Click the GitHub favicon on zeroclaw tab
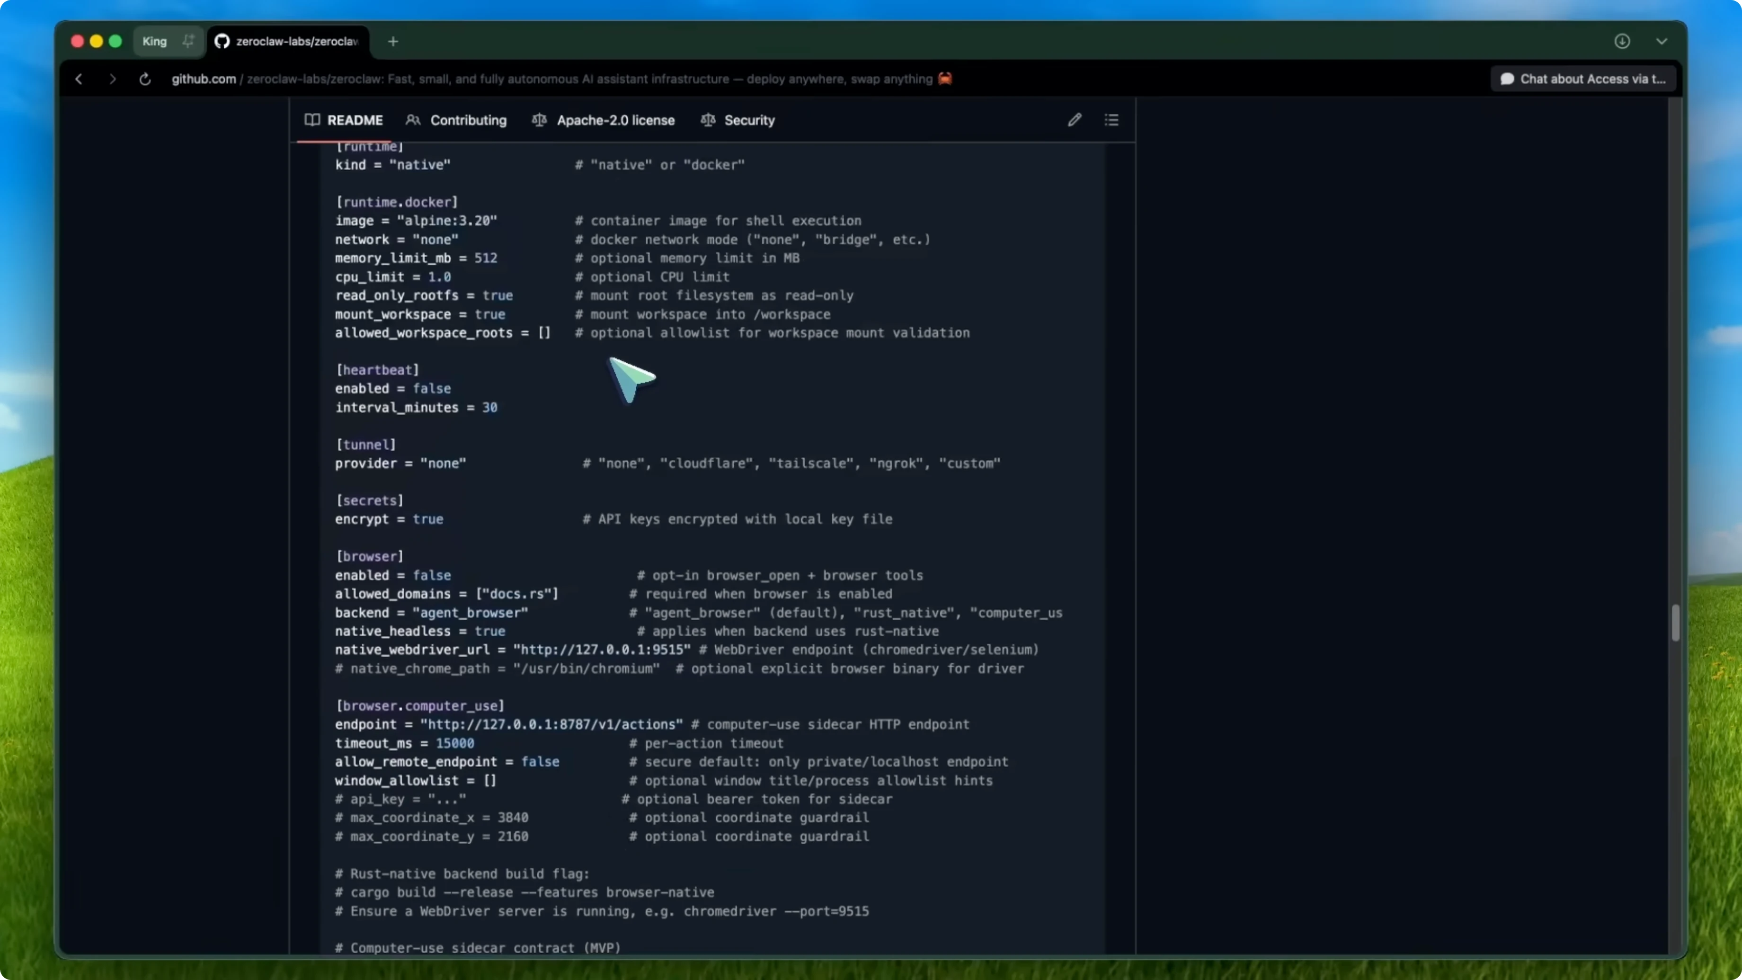1742x980 pixels. (222, 41)
